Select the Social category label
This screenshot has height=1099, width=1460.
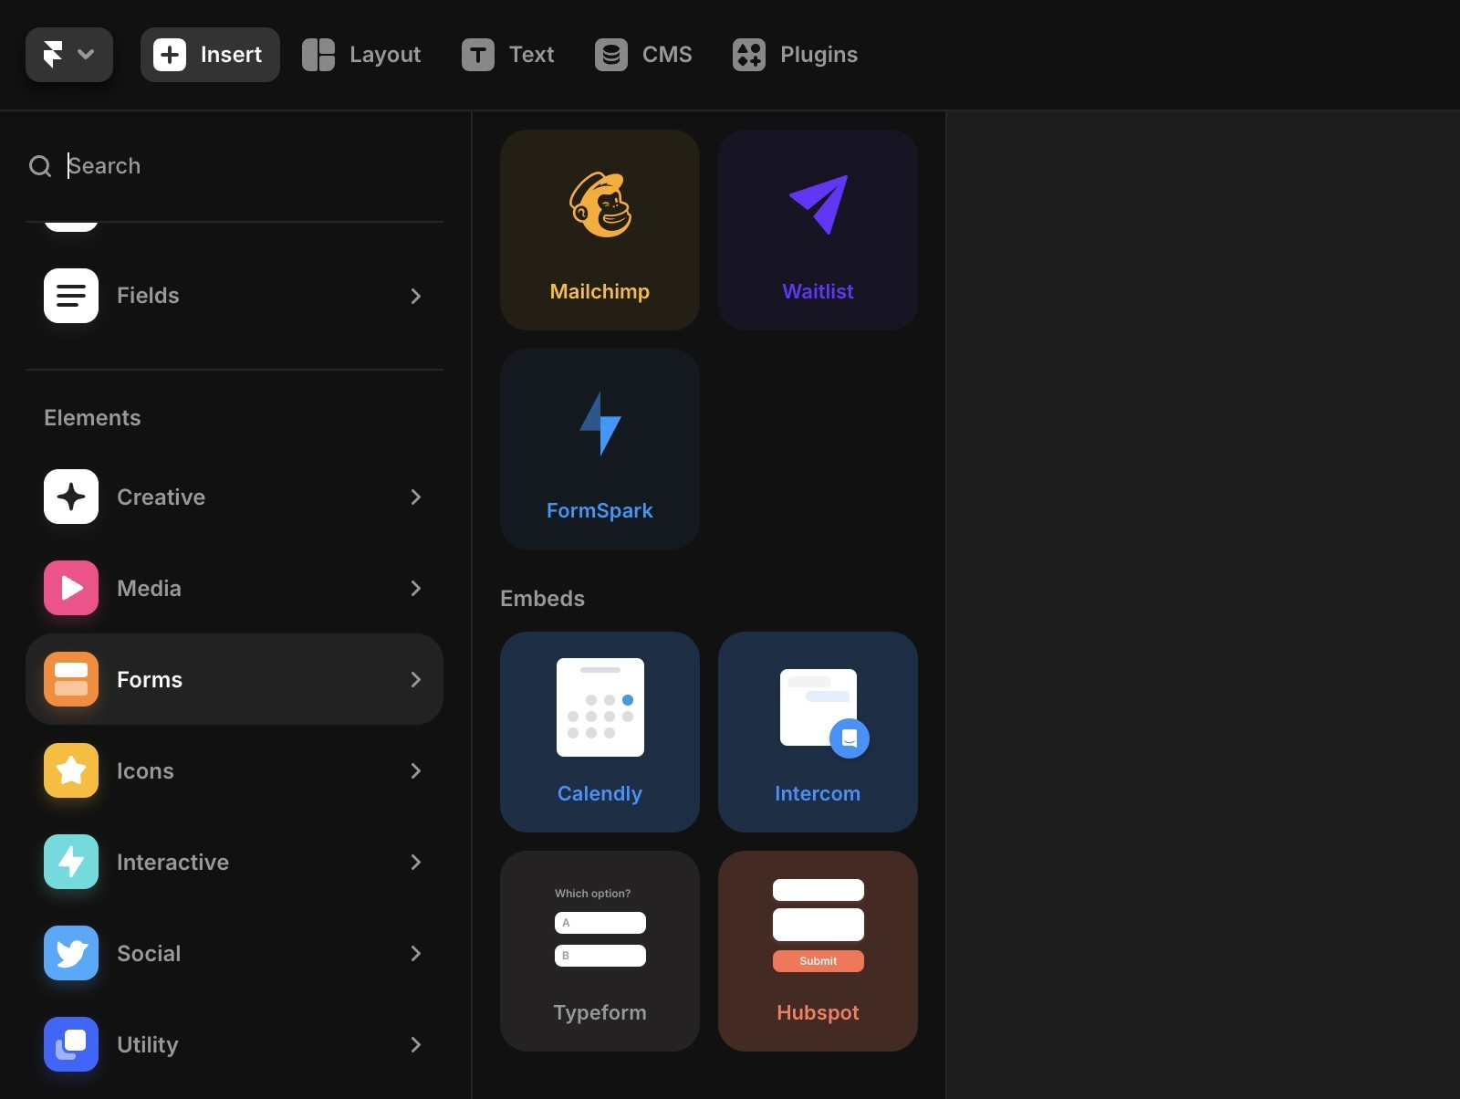coord(149,953)
